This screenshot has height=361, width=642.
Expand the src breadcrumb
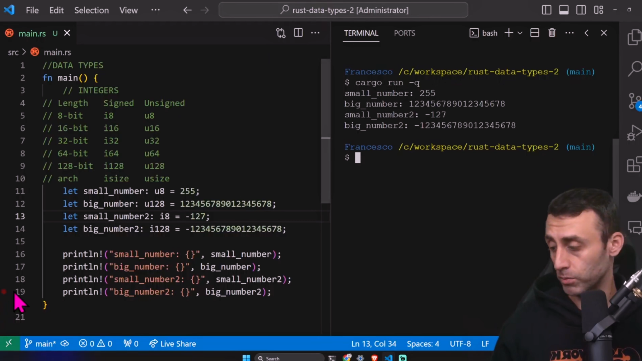tap(13, 52)
